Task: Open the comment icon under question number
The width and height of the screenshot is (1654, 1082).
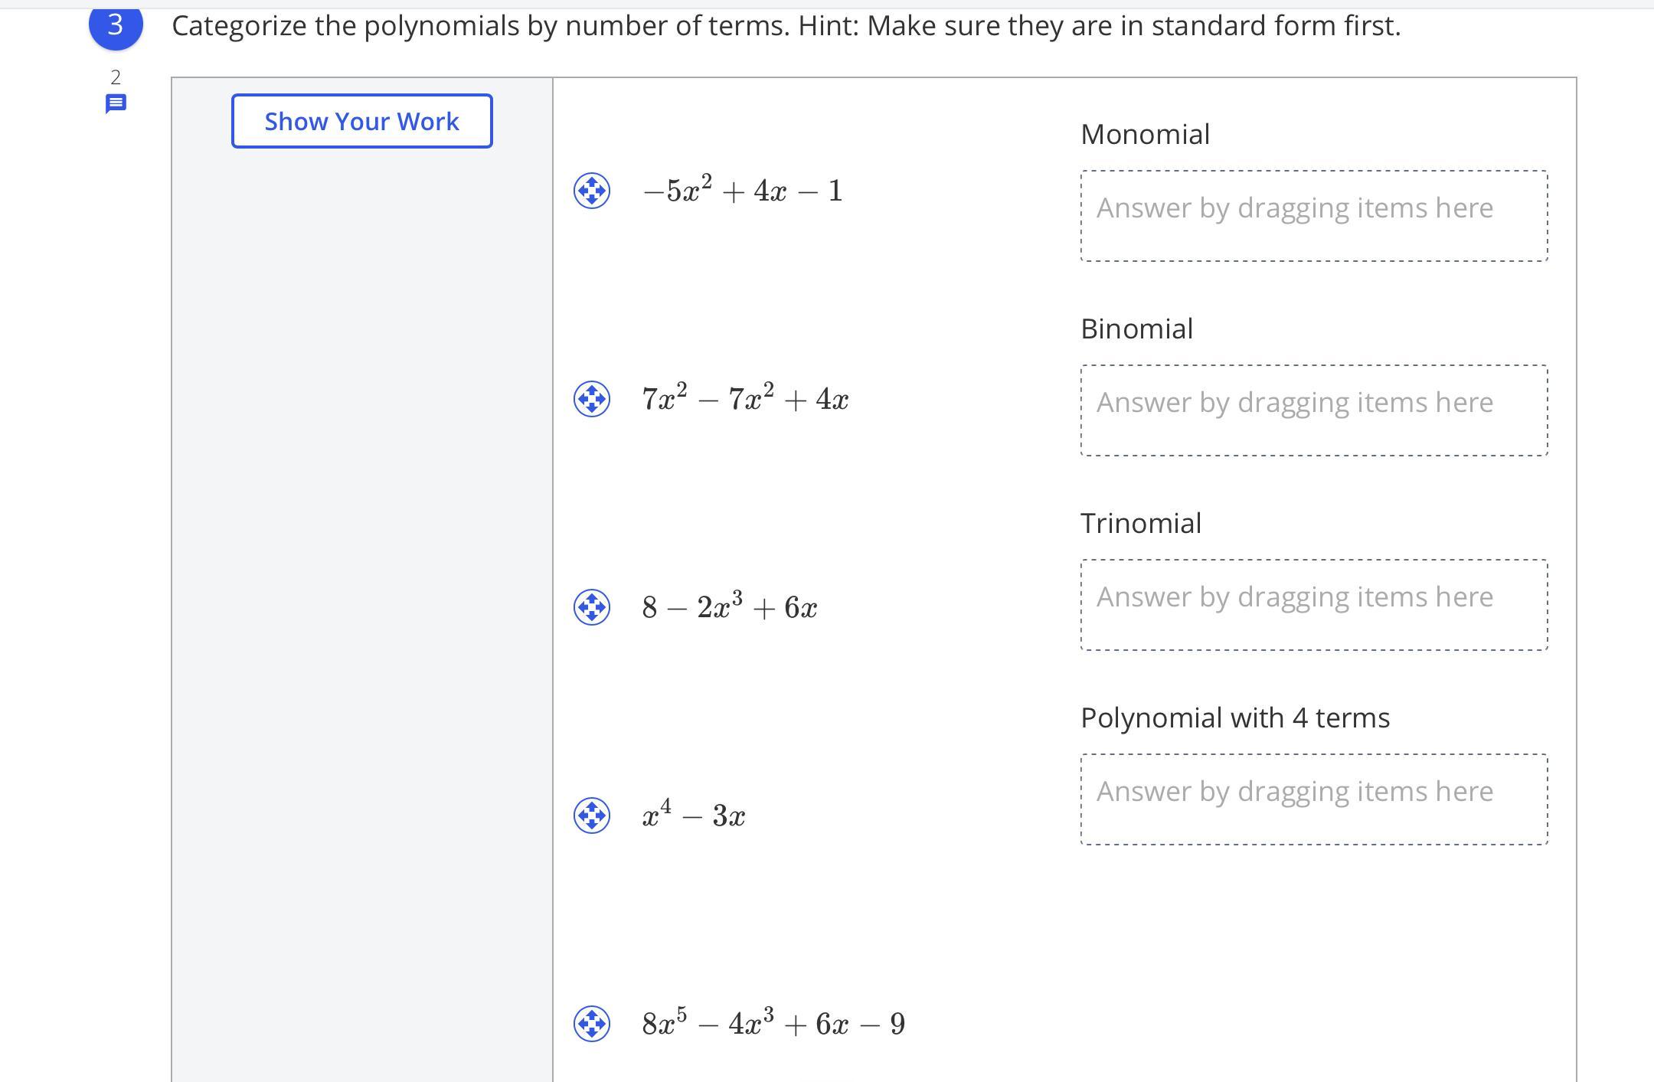Action: click(x=116, y=103)
